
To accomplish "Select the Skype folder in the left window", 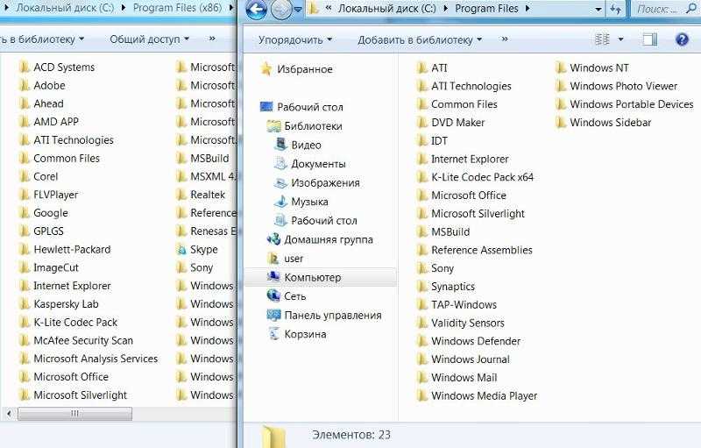I will tap(197, 250).
